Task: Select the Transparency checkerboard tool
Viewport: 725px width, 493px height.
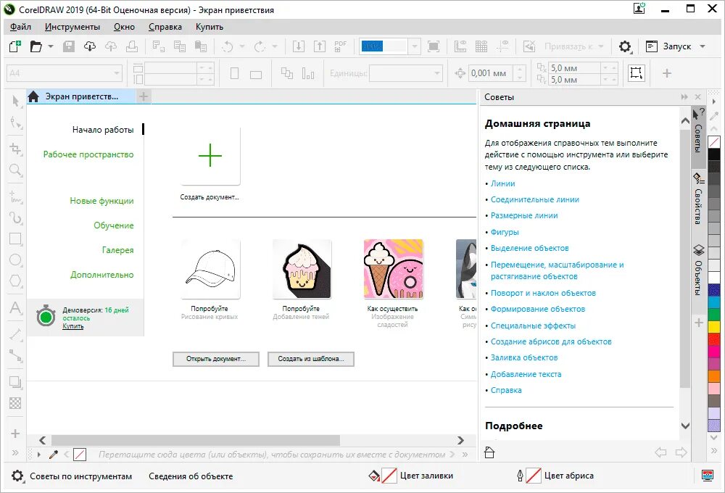Action: [x=15, y=403]
